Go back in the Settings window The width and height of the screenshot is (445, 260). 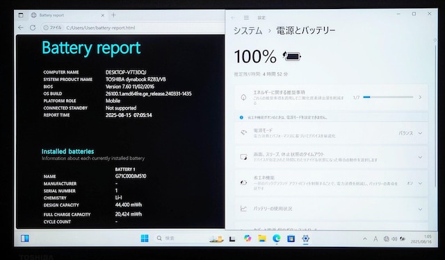[x=234, y=17]
